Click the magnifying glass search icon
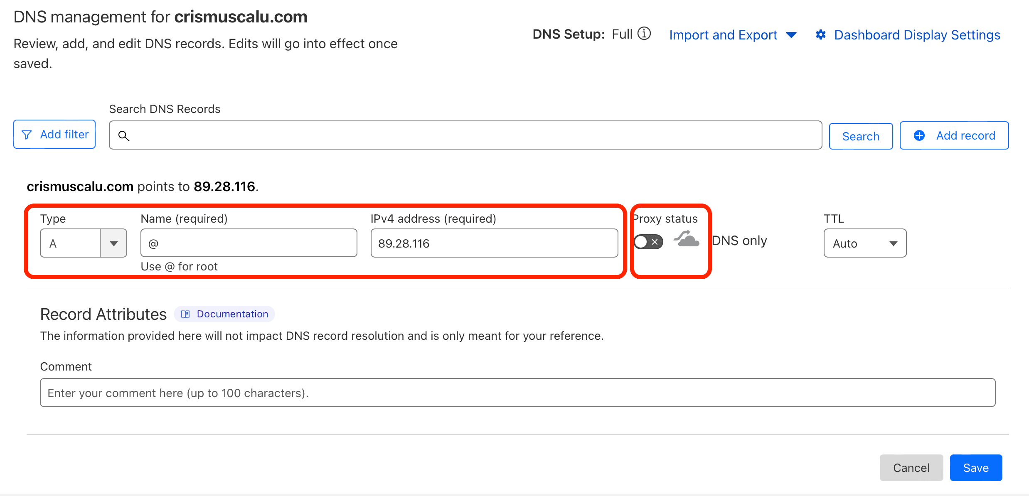This screenshot has width=1029, height=496. click(123, 136)
